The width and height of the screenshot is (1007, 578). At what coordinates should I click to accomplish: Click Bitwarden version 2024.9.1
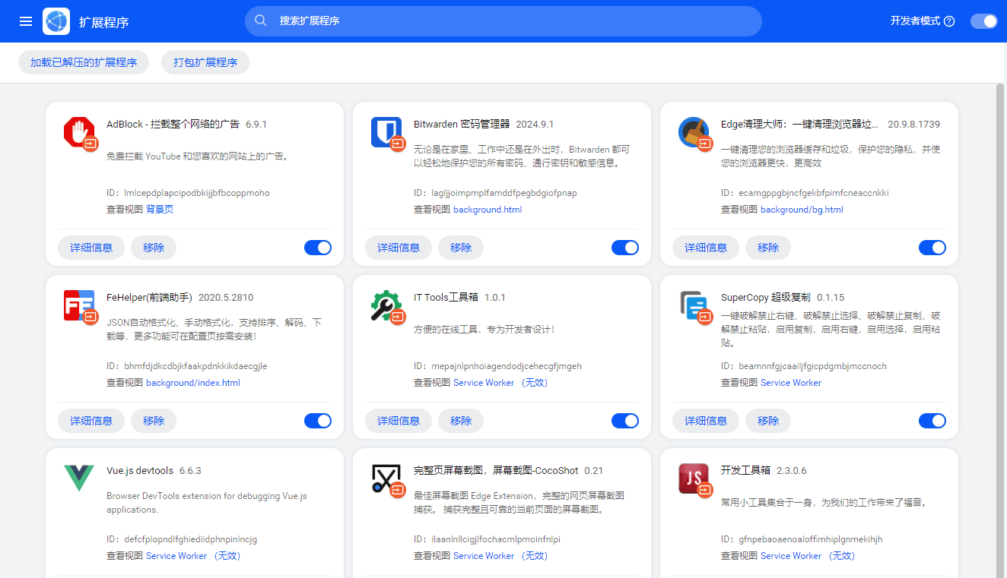click(x=535, y=124)
